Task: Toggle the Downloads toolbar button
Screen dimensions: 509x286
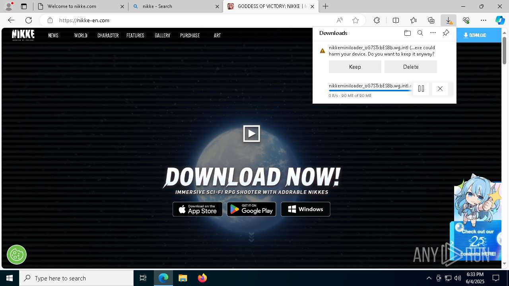Action: [449, 20]
